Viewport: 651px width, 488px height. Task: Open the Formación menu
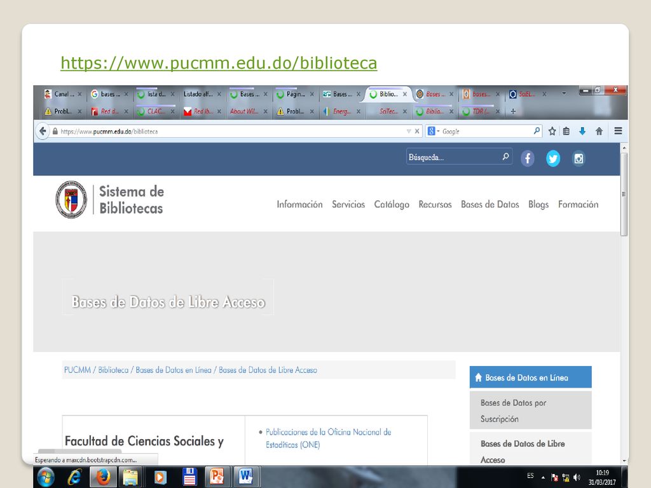[578, 204]
